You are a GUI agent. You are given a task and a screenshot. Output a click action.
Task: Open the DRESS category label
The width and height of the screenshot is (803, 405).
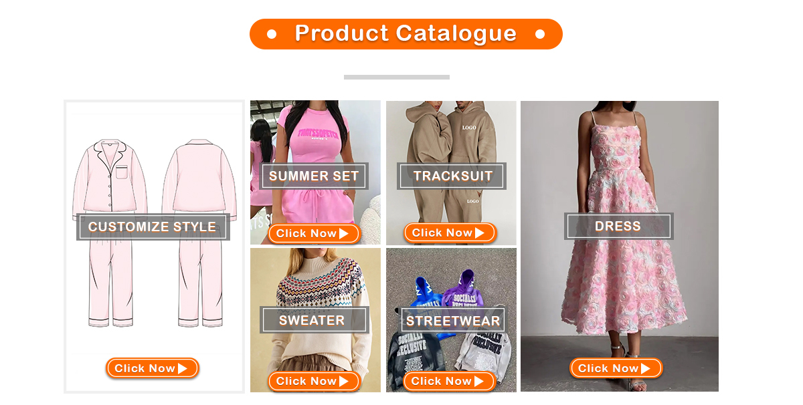618,226
